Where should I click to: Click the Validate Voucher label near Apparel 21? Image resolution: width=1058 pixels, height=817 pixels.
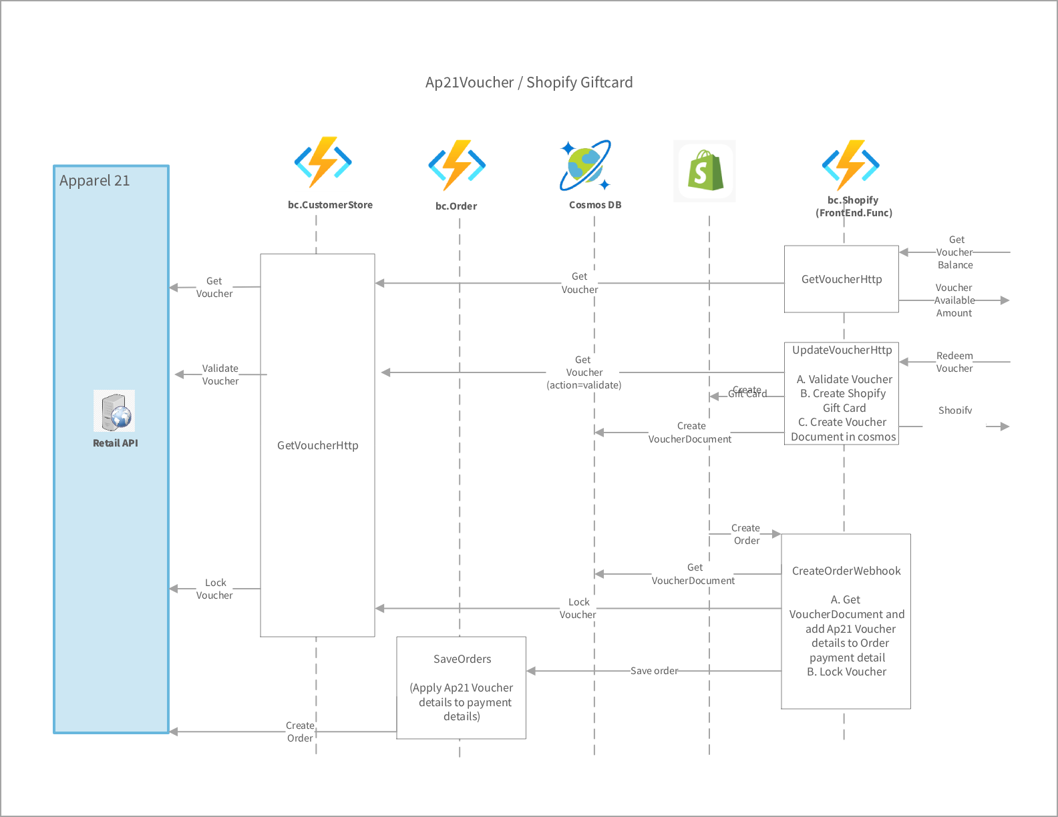(x=220, y=374)
